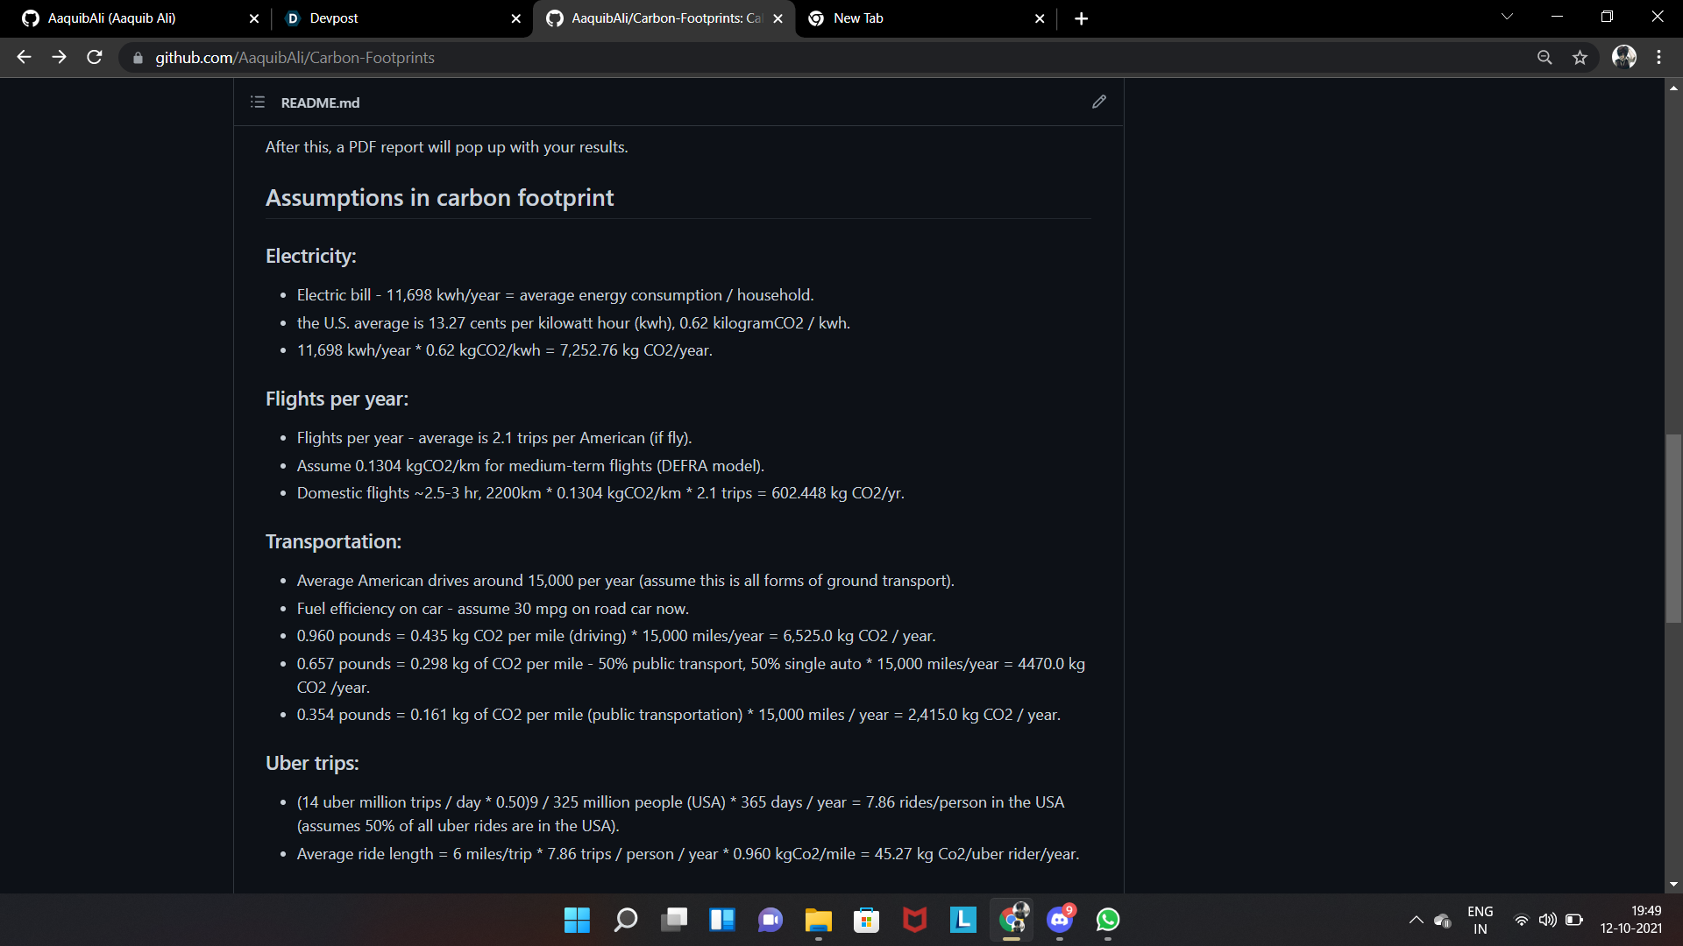
Task: Click the pencil edit README icon
Action: tap(1098, 102)
